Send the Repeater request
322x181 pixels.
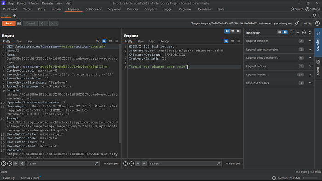coord(9,23)
